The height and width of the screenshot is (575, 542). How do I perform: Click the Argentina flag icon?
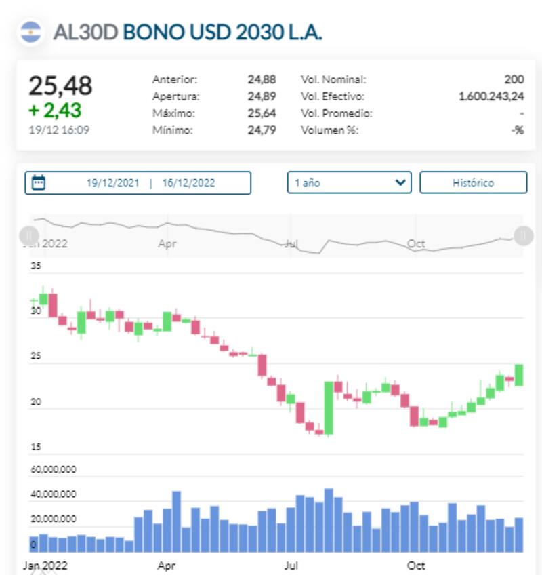click(x=31, y=32)
